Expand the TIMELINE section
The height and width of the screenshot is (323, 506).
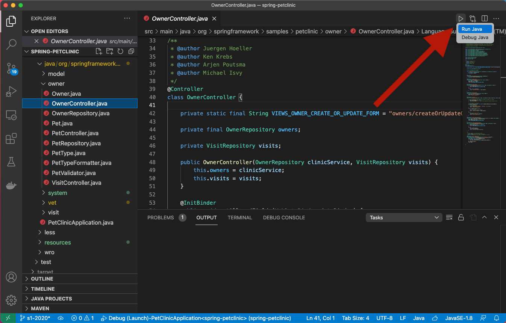[x=80, y=289]
